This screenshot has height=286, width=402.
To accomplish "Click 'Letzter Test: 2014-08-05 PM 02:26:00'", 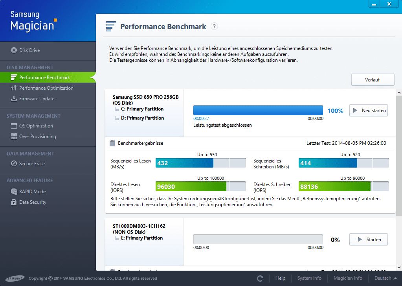I will (x=346, y=143).
